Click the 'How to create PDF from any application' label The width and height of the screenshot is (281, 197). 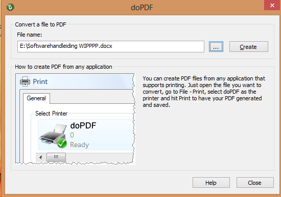(63, 67)
